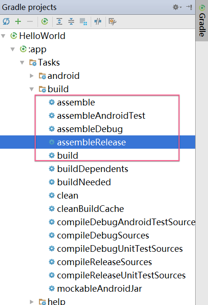
Task: Select the clean task
Action: [67, 195]
